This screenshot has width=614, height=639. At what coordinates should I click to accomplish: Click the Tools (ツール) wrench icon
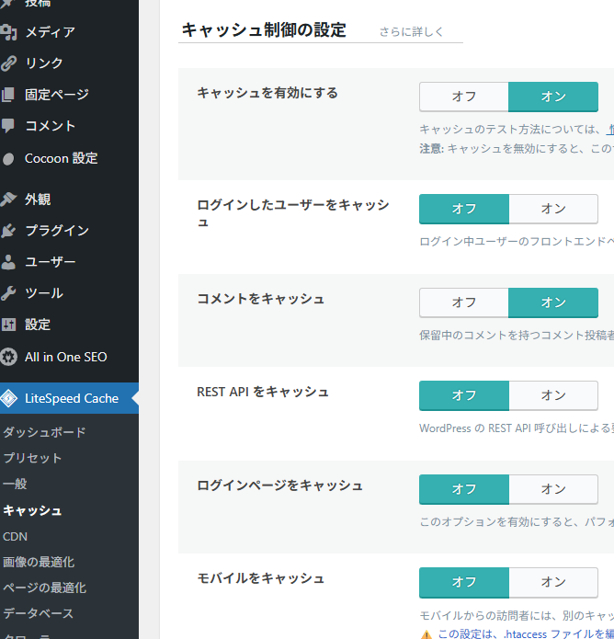[9, 293]
